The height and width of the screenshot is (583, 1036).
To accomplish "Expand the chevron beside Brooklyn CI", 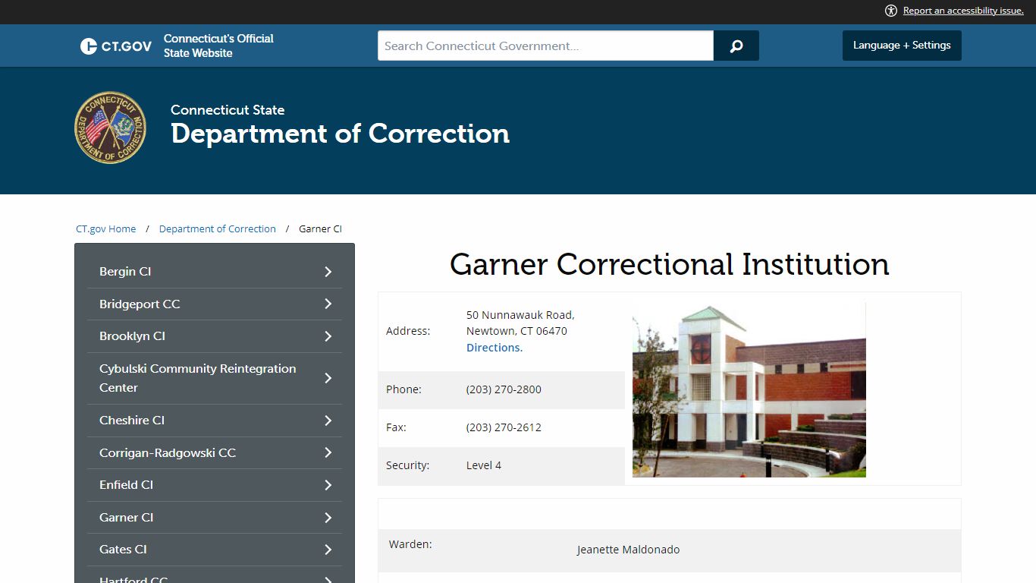I will 328,336.
